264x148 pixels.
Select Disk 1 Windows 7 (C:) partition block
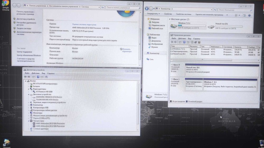230,84
